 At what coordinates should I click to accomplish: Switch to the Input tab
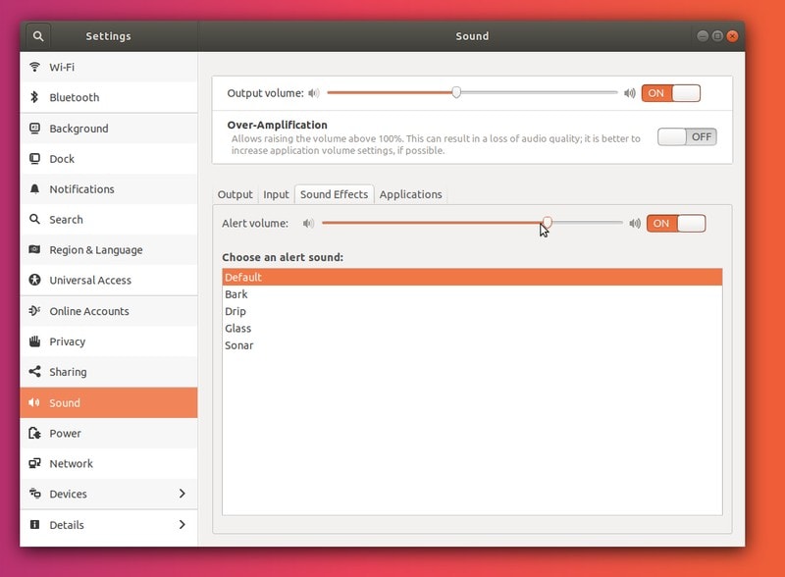point(276,194)
